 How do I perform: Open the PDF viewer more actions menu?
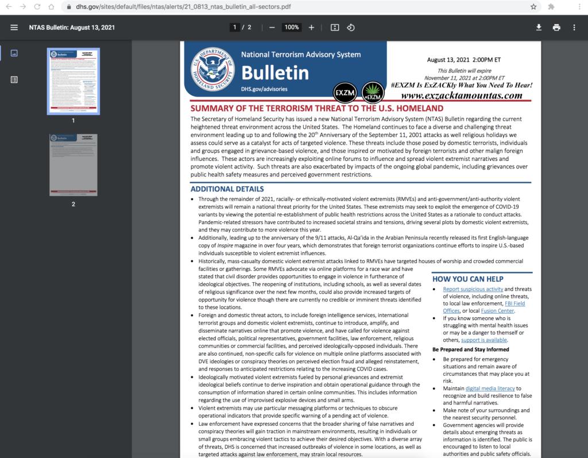tap(574, 28)
